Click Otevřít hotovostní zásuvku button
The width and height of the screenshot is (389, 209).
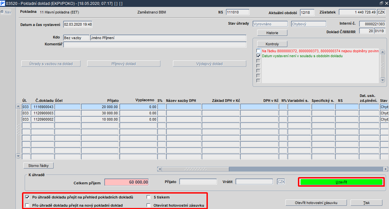pos(316,202)
